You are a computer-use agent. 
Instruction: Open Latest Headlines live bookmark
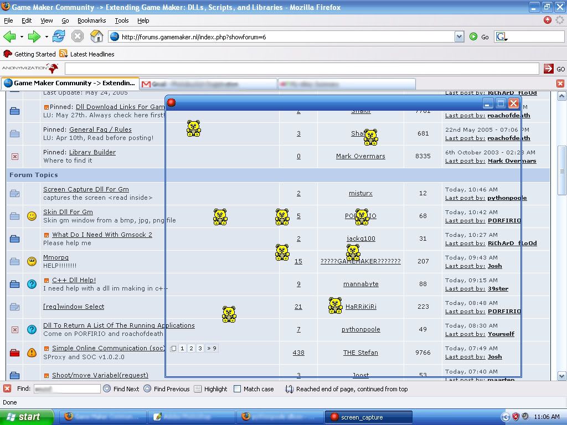pos(87,54)
